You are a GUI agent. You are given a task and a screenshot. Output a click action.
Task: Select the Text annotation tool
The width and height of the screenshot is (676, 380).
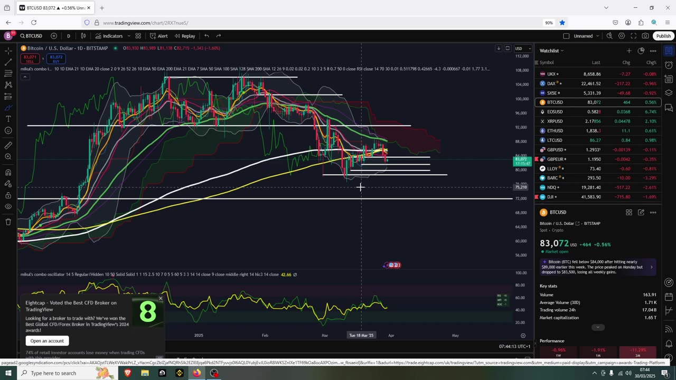coord(8,119)
